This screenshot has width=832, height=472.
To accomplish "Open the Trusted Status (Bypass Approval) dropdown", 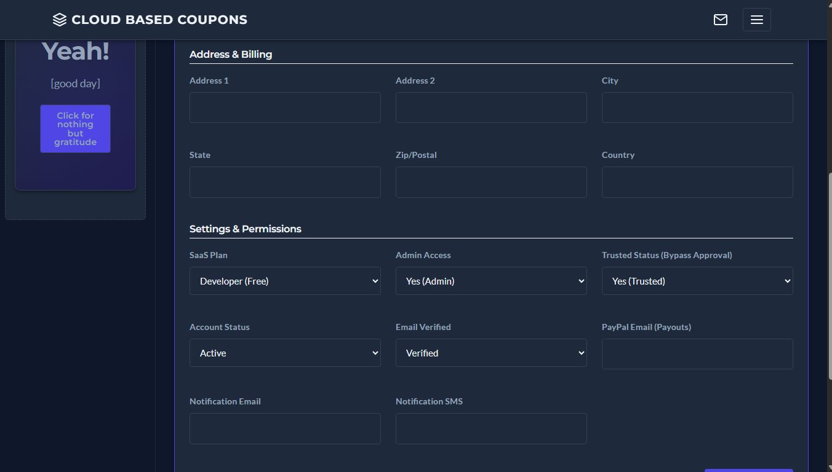I will coord(697,281).
